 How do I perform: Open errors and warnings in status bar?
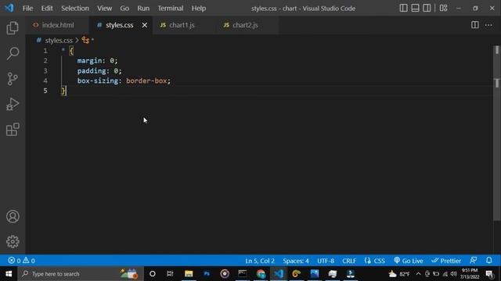[21, 261]
